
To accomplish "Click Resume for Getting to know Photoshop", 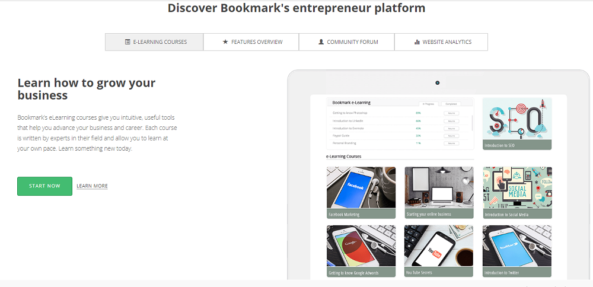I will pyautogui.click(x=451, y=113).
